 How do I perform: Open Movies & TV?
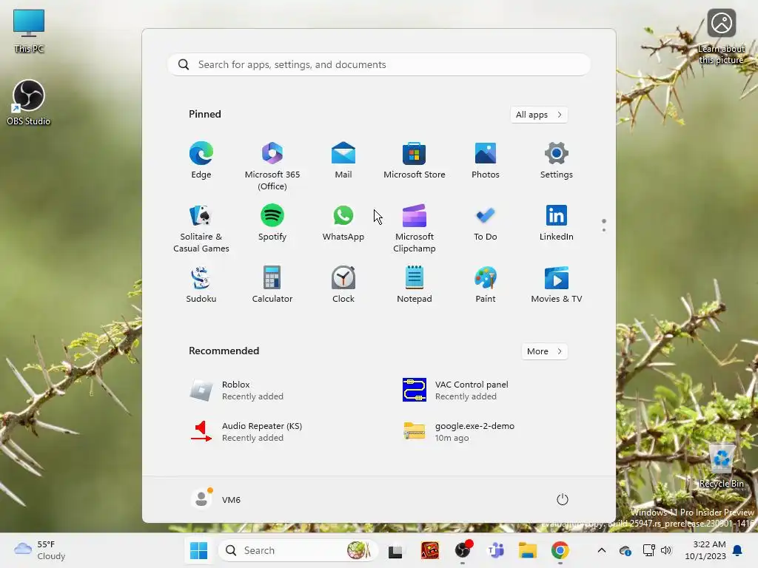(x=557, y=285)
